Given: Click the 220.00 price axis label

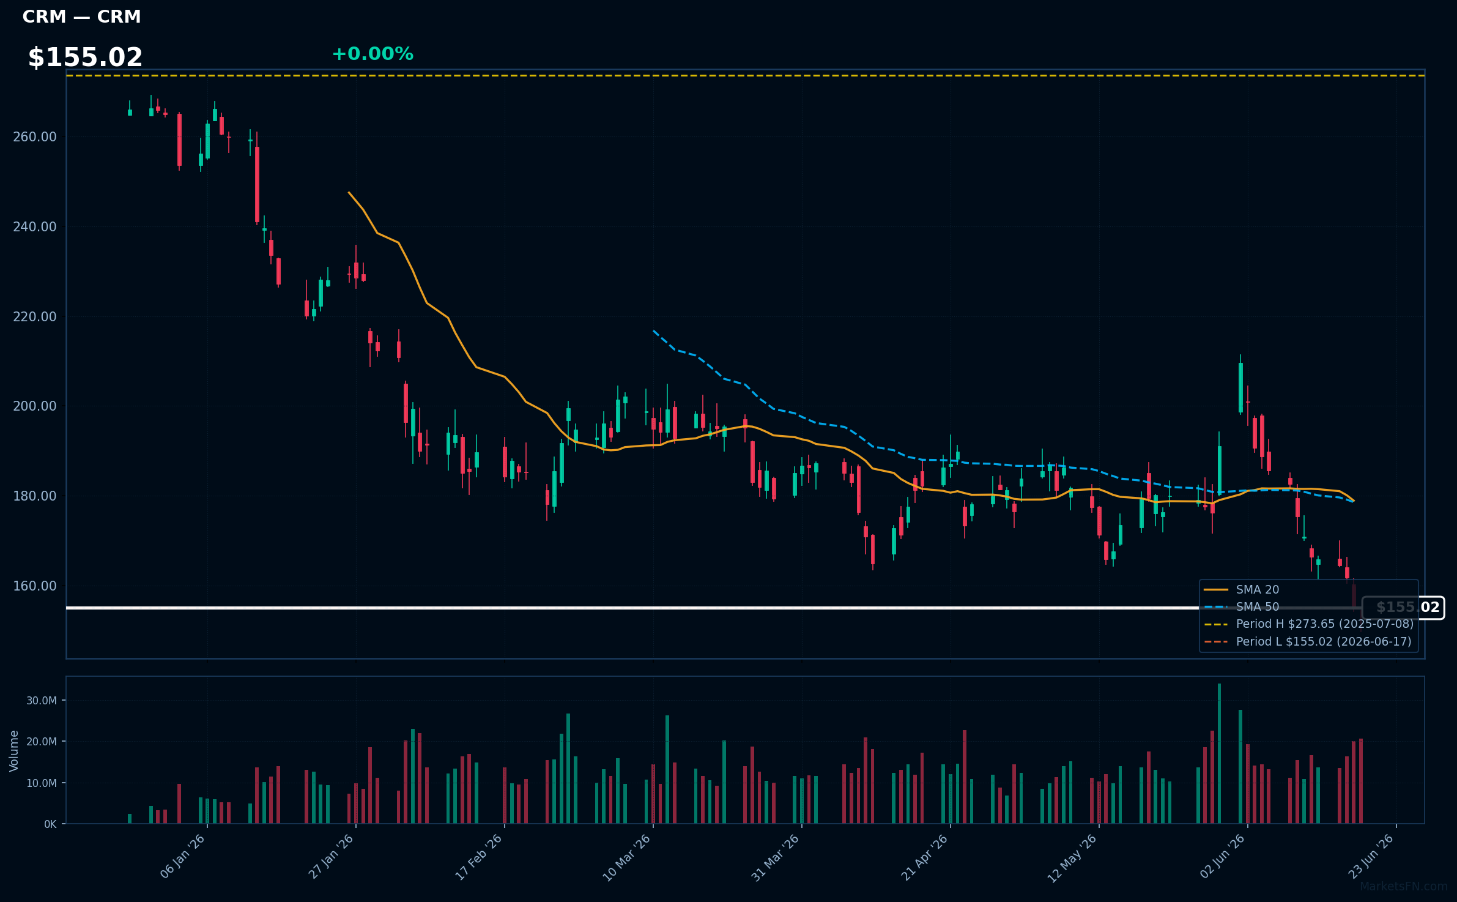Looking at the screenshot, I should click(35, 316).
